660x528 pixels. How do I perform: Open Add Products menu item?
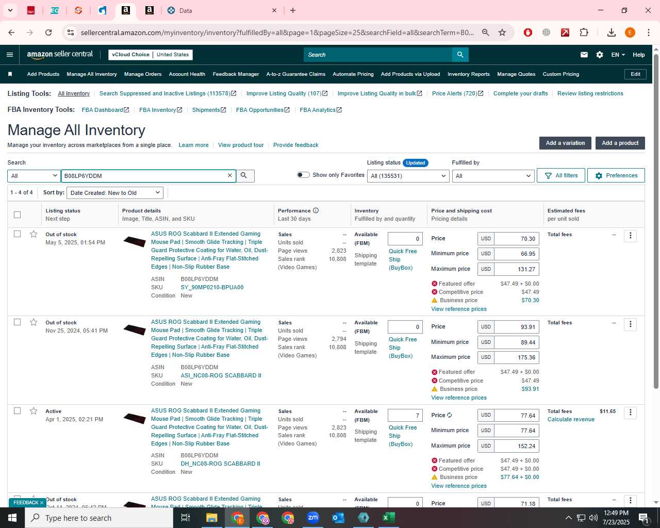[x=43, y=74]
